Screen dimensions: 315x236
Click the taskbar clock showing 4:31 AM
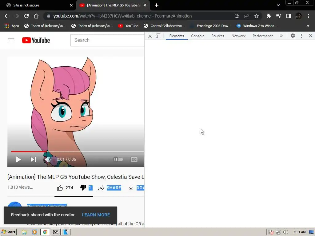pos(299,232)
